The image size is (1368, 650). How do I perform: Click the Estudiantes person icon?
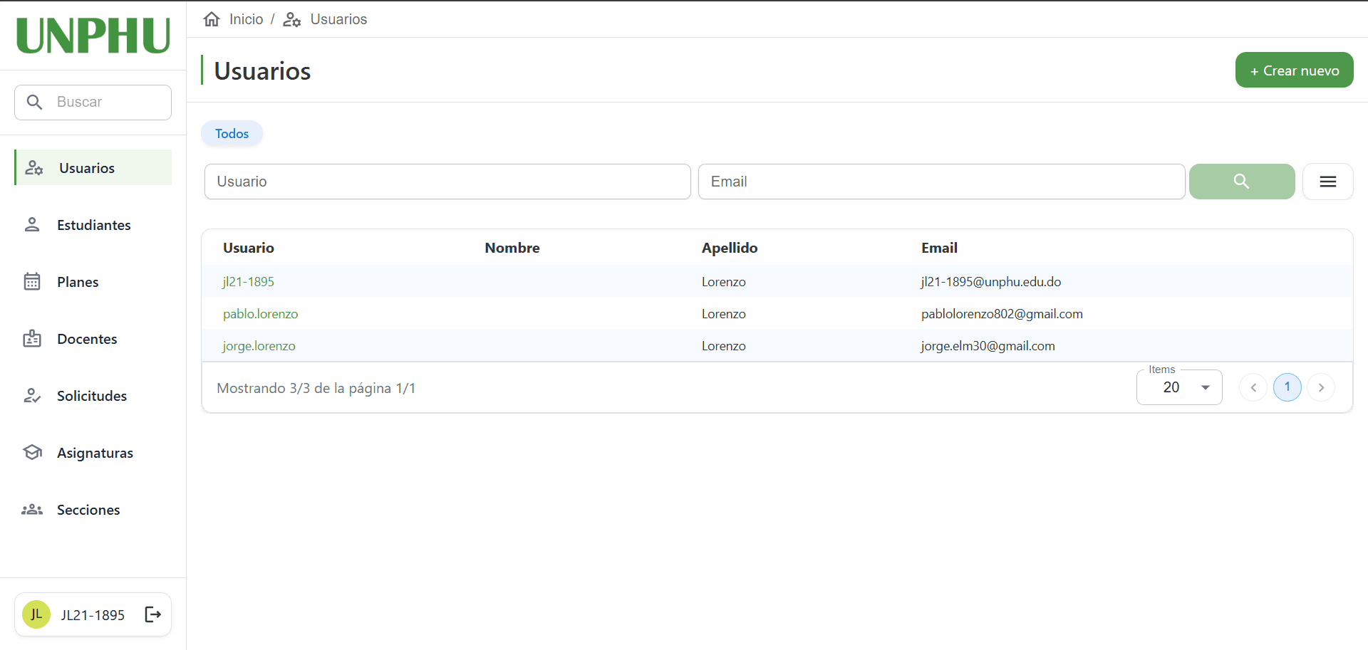click(32, 225)
